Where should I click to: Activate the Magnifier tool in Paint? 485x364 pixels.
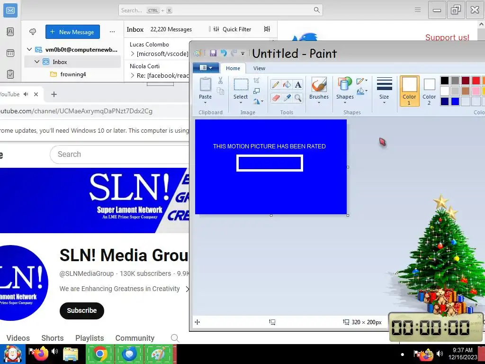[298, 98]
